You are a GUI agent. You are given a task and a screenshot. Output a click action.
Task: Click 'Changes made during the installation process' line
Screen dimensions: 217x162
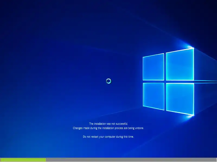(x=108, y=128)
